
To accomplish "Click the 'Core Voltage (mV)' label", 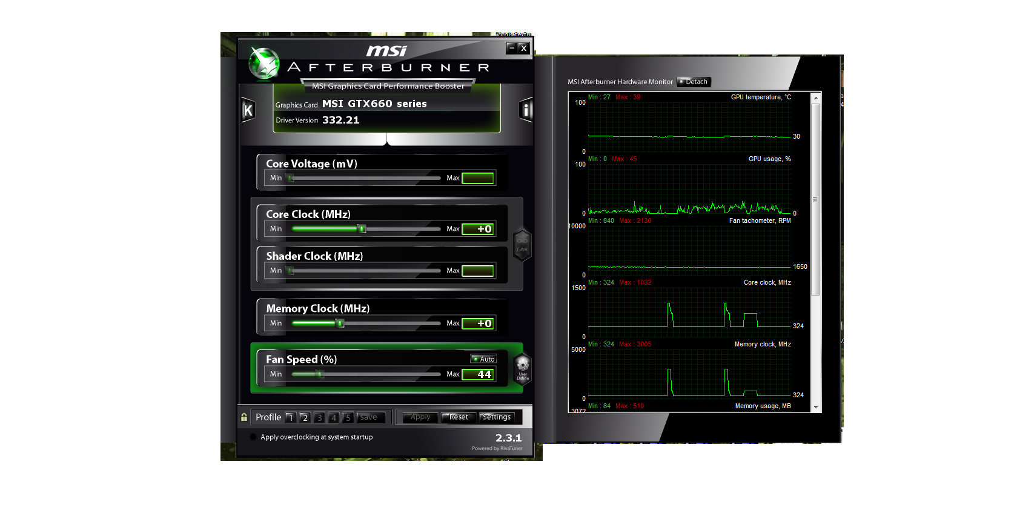I will pos(311,164).
